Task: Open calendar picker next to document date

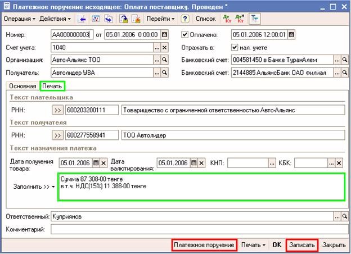Action: tap(165, 34)
